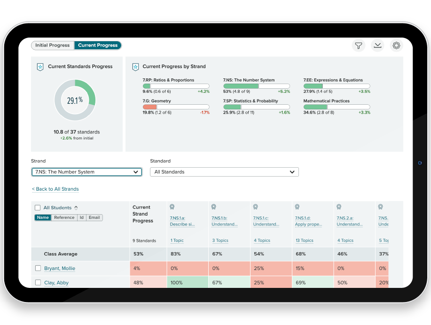Viewport: 431px width, 325px height.
Task: Click the Current Standards Progress badge icon
Action: (40, 67)
